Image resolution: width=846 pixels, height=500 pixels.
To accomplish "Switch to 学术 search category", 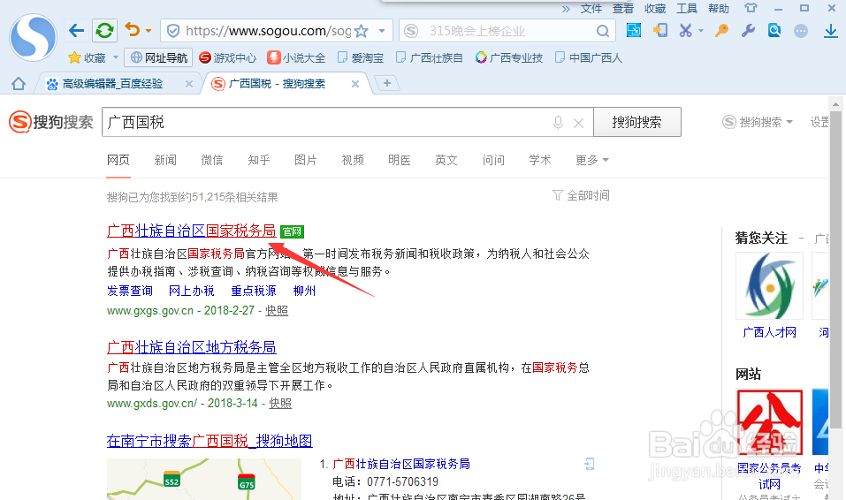I will tap(540, 160).
